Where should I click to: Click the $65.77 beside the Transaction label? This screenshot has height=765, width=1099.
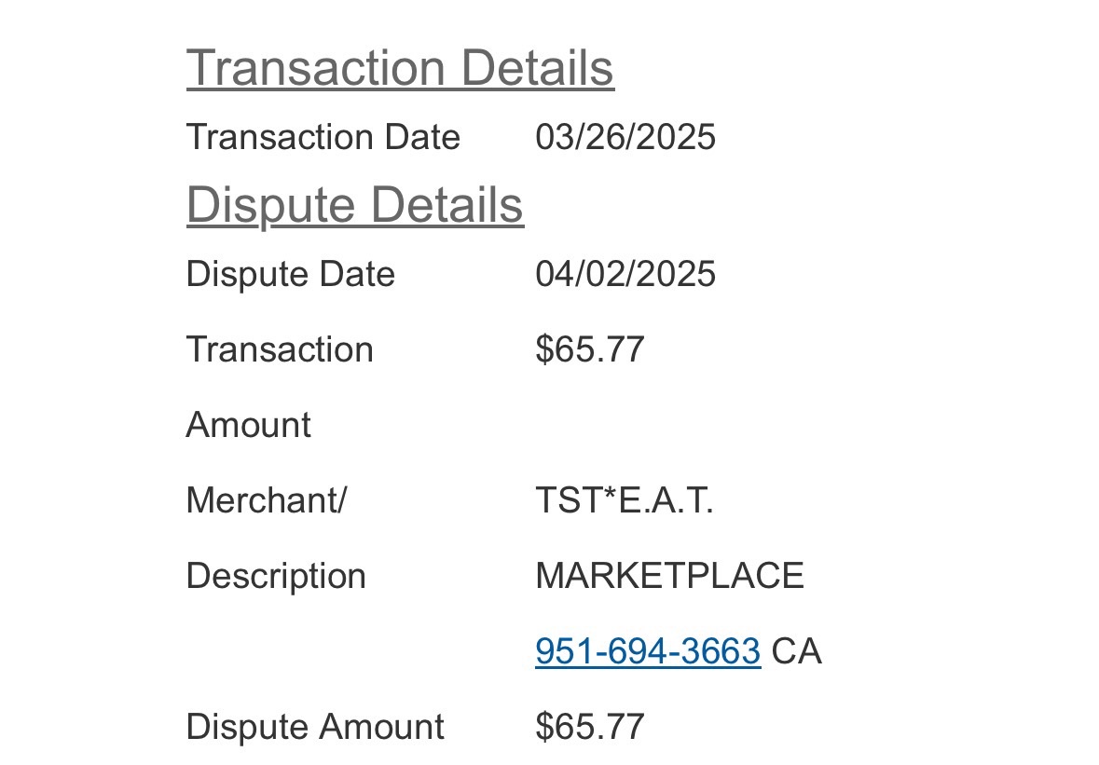tap(589, 349)
